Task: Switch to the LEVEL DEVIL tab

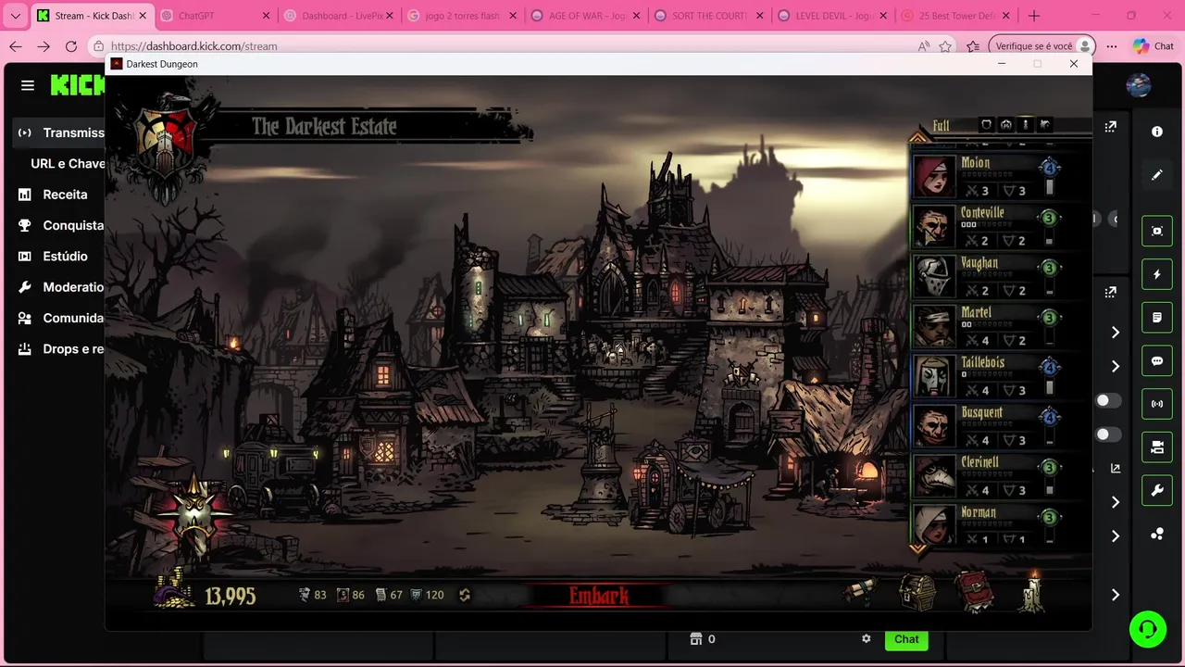Action: 832,16
